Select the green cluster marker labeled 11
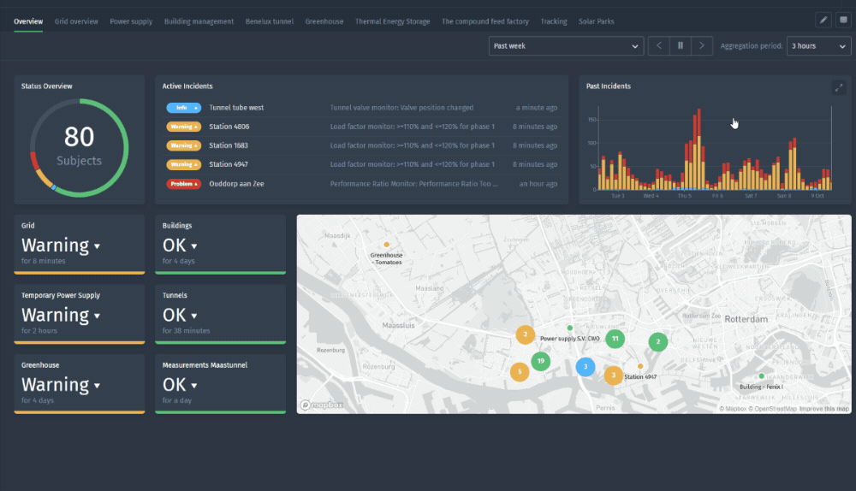The height and width of the screenshot is (491, 856). (x=615, y=339)
